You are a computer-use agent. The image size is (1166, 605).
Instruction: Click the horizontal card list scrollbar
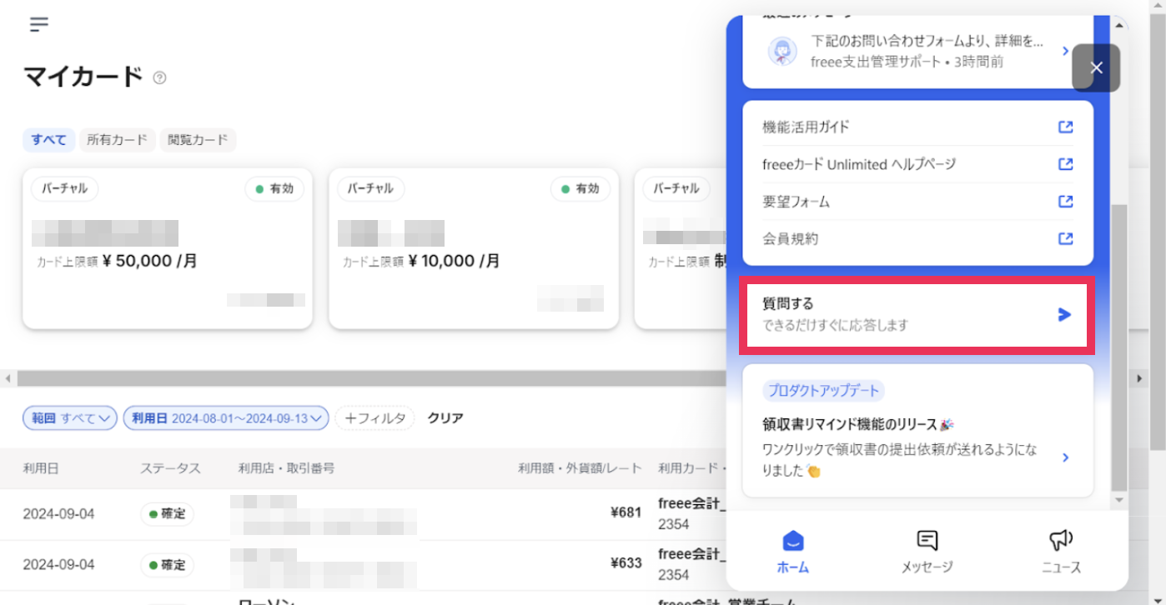click(367, 378)
